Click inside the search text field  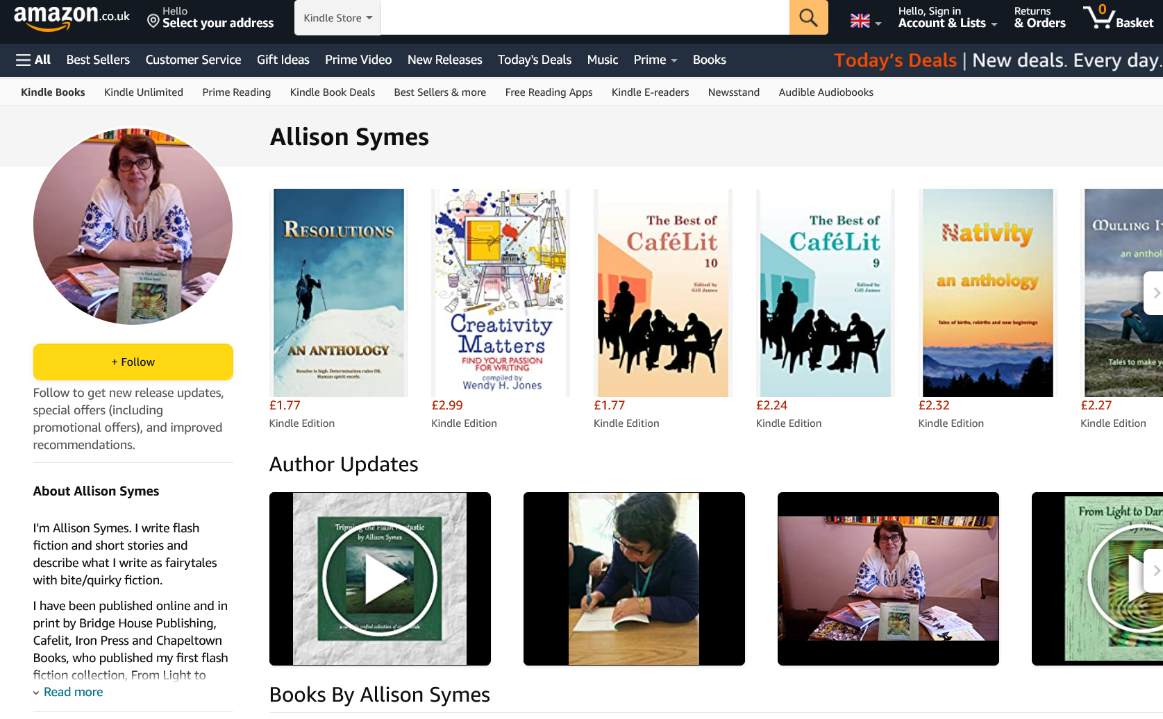[x=584, y=17]
